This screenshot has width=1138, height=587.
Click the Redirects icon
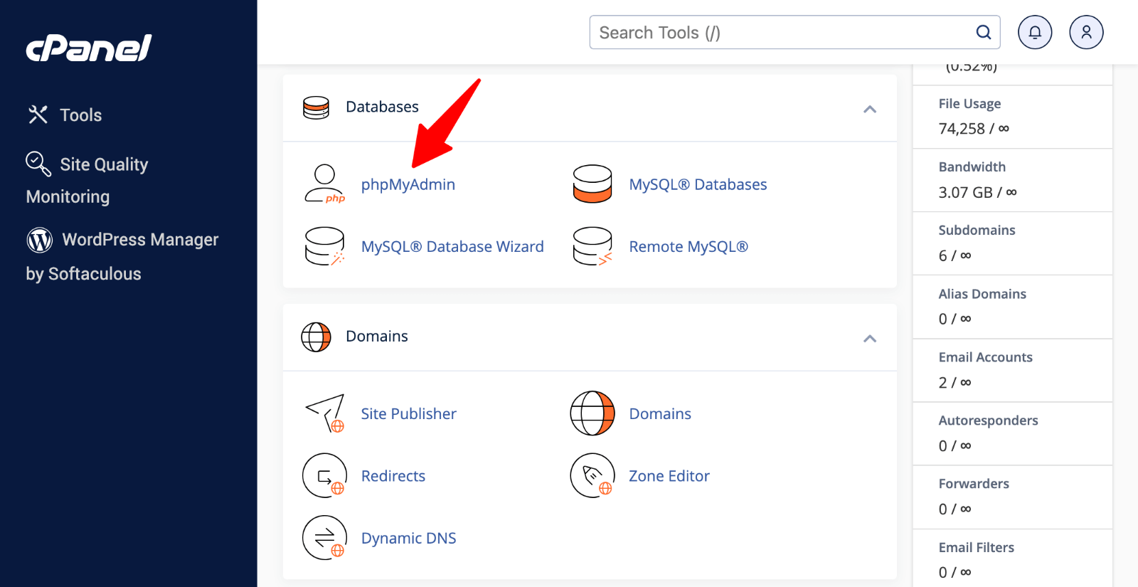tap(325, 475)
